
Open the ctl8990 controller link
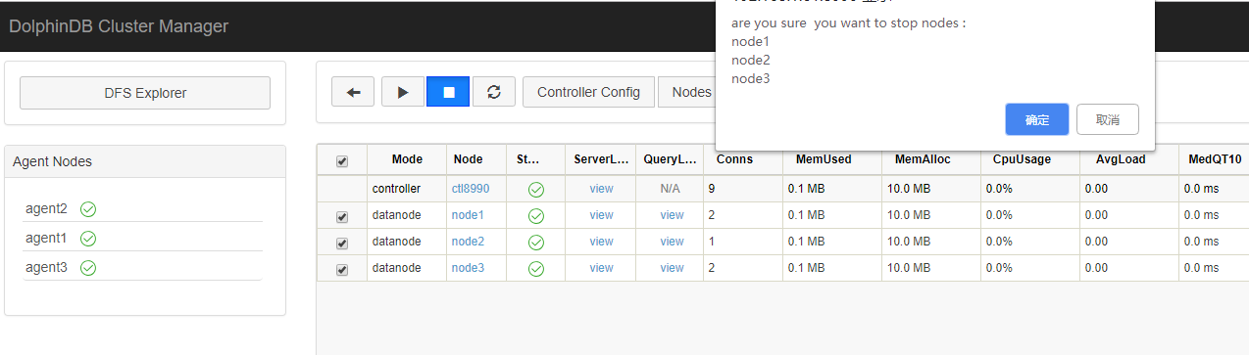tap(471, 189)
